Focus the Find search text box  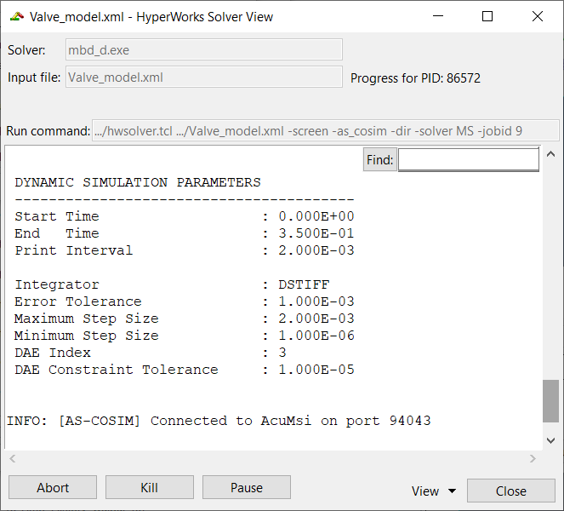468,159
